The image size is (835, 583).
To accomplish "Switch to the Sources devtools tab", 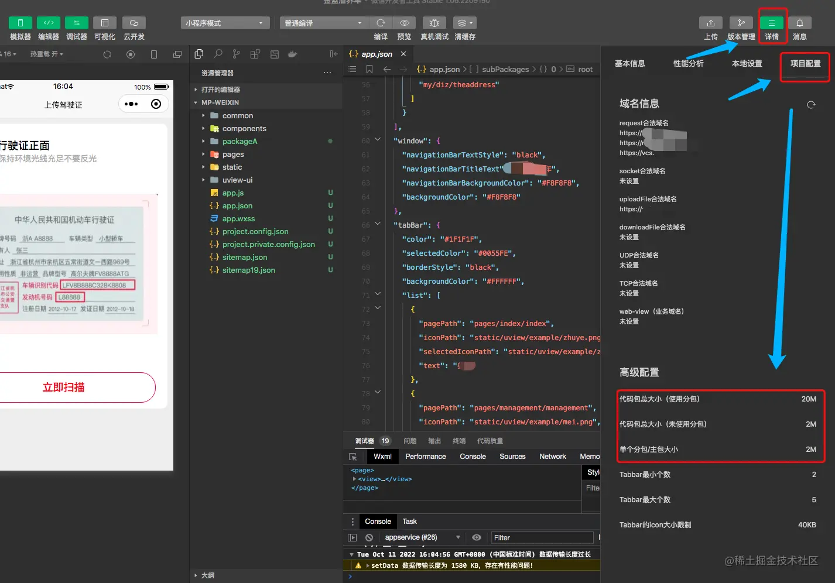I will click(x=512, y=457).
